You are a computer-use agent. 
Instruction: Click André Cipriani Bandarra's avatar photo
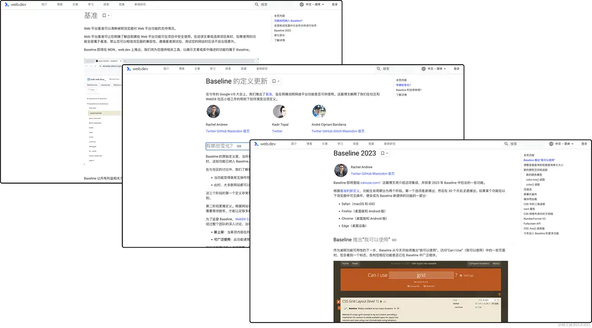[x=319, y=111]
